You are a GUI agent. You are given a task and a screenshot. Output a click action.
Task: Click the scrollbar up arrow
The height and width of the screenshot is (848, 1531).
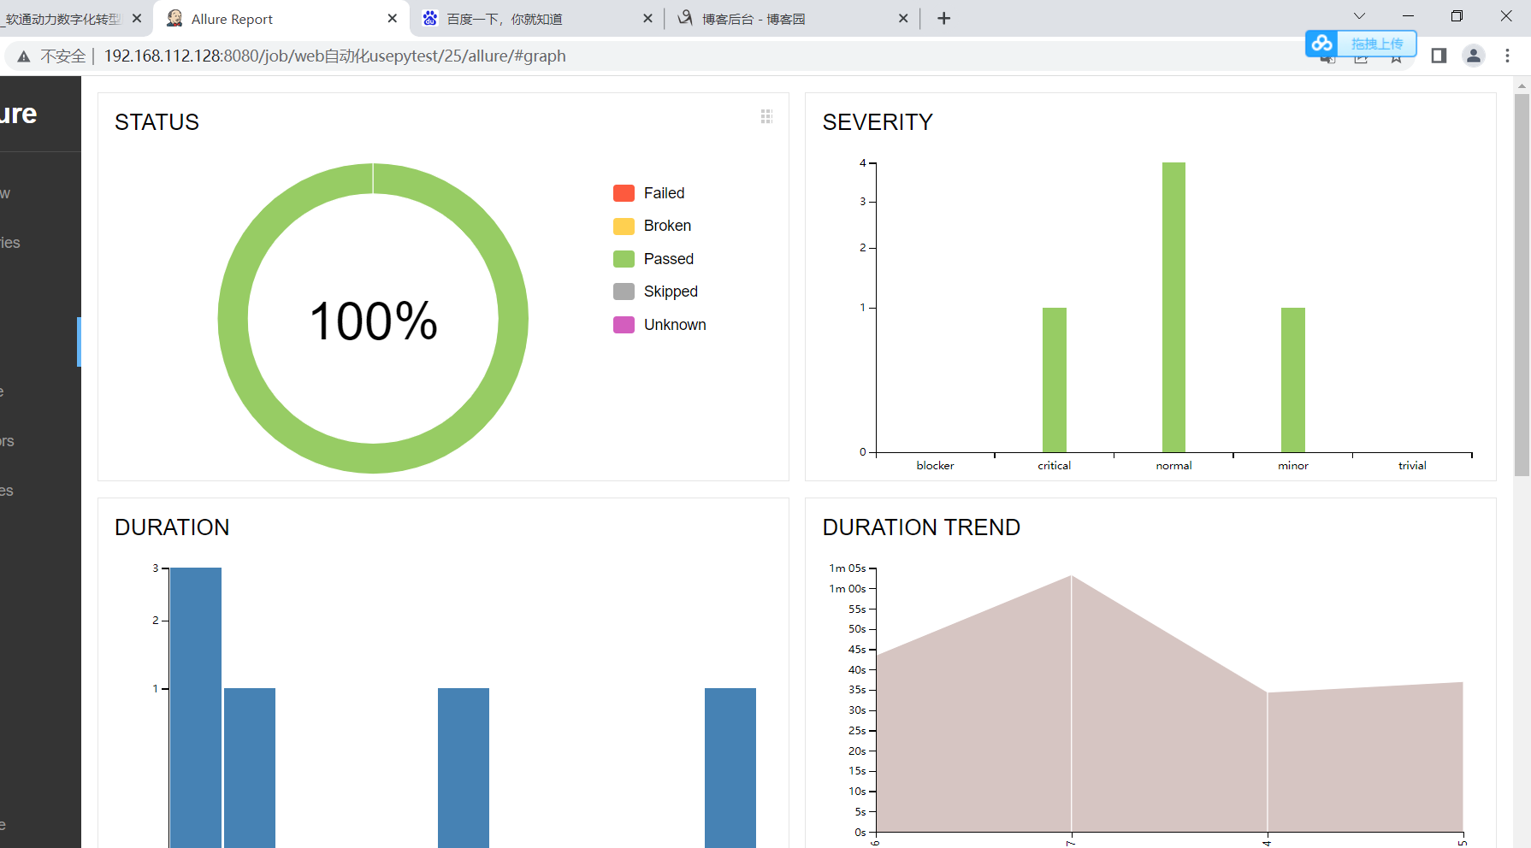pos(1522,85)
